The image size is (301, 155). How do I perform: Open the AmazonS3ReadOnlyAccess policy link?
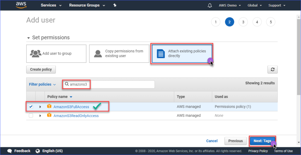(x=76, y=116)
